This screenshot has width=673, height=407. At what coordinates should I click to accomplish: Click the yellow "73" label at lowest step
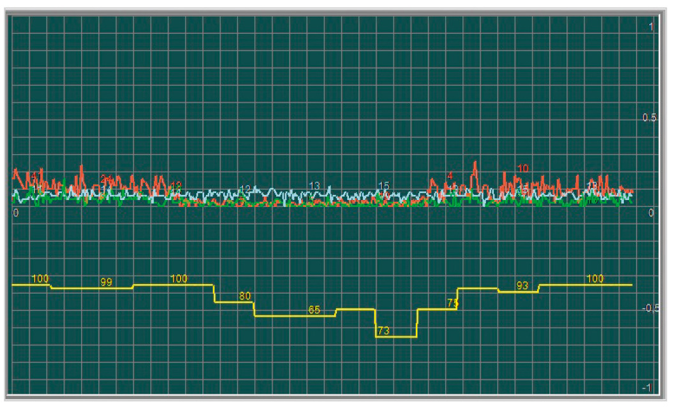383,331
